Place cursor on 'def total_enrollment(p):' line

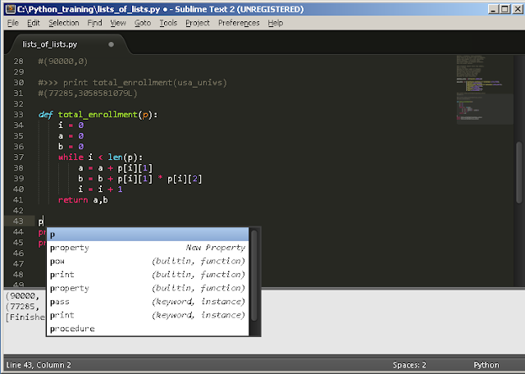tap(98, 115)
